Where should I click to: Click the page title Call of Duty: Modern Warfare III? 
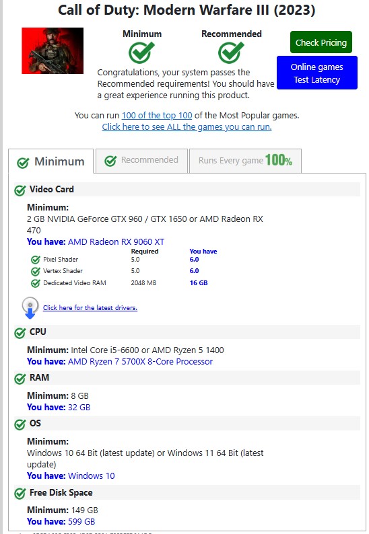(x=187, y=10)
